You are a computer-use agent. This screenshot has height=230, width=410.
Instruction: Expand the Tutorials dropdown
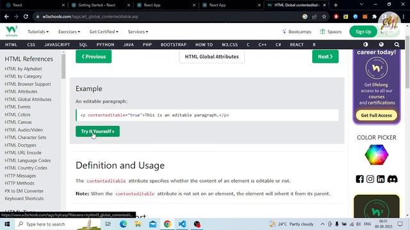(38, 31)
